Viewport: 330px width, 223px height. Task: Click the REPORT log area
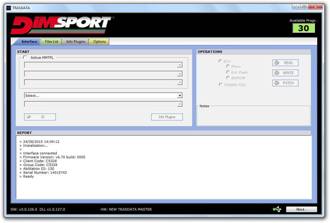point(164,167)
